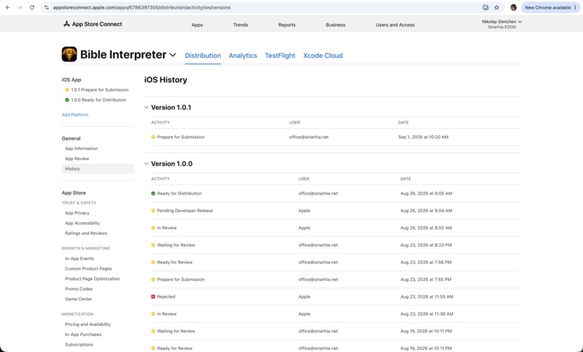
Task: Click date Aug 23, 2026 at 8:23 PM
Action: (426, 245)
